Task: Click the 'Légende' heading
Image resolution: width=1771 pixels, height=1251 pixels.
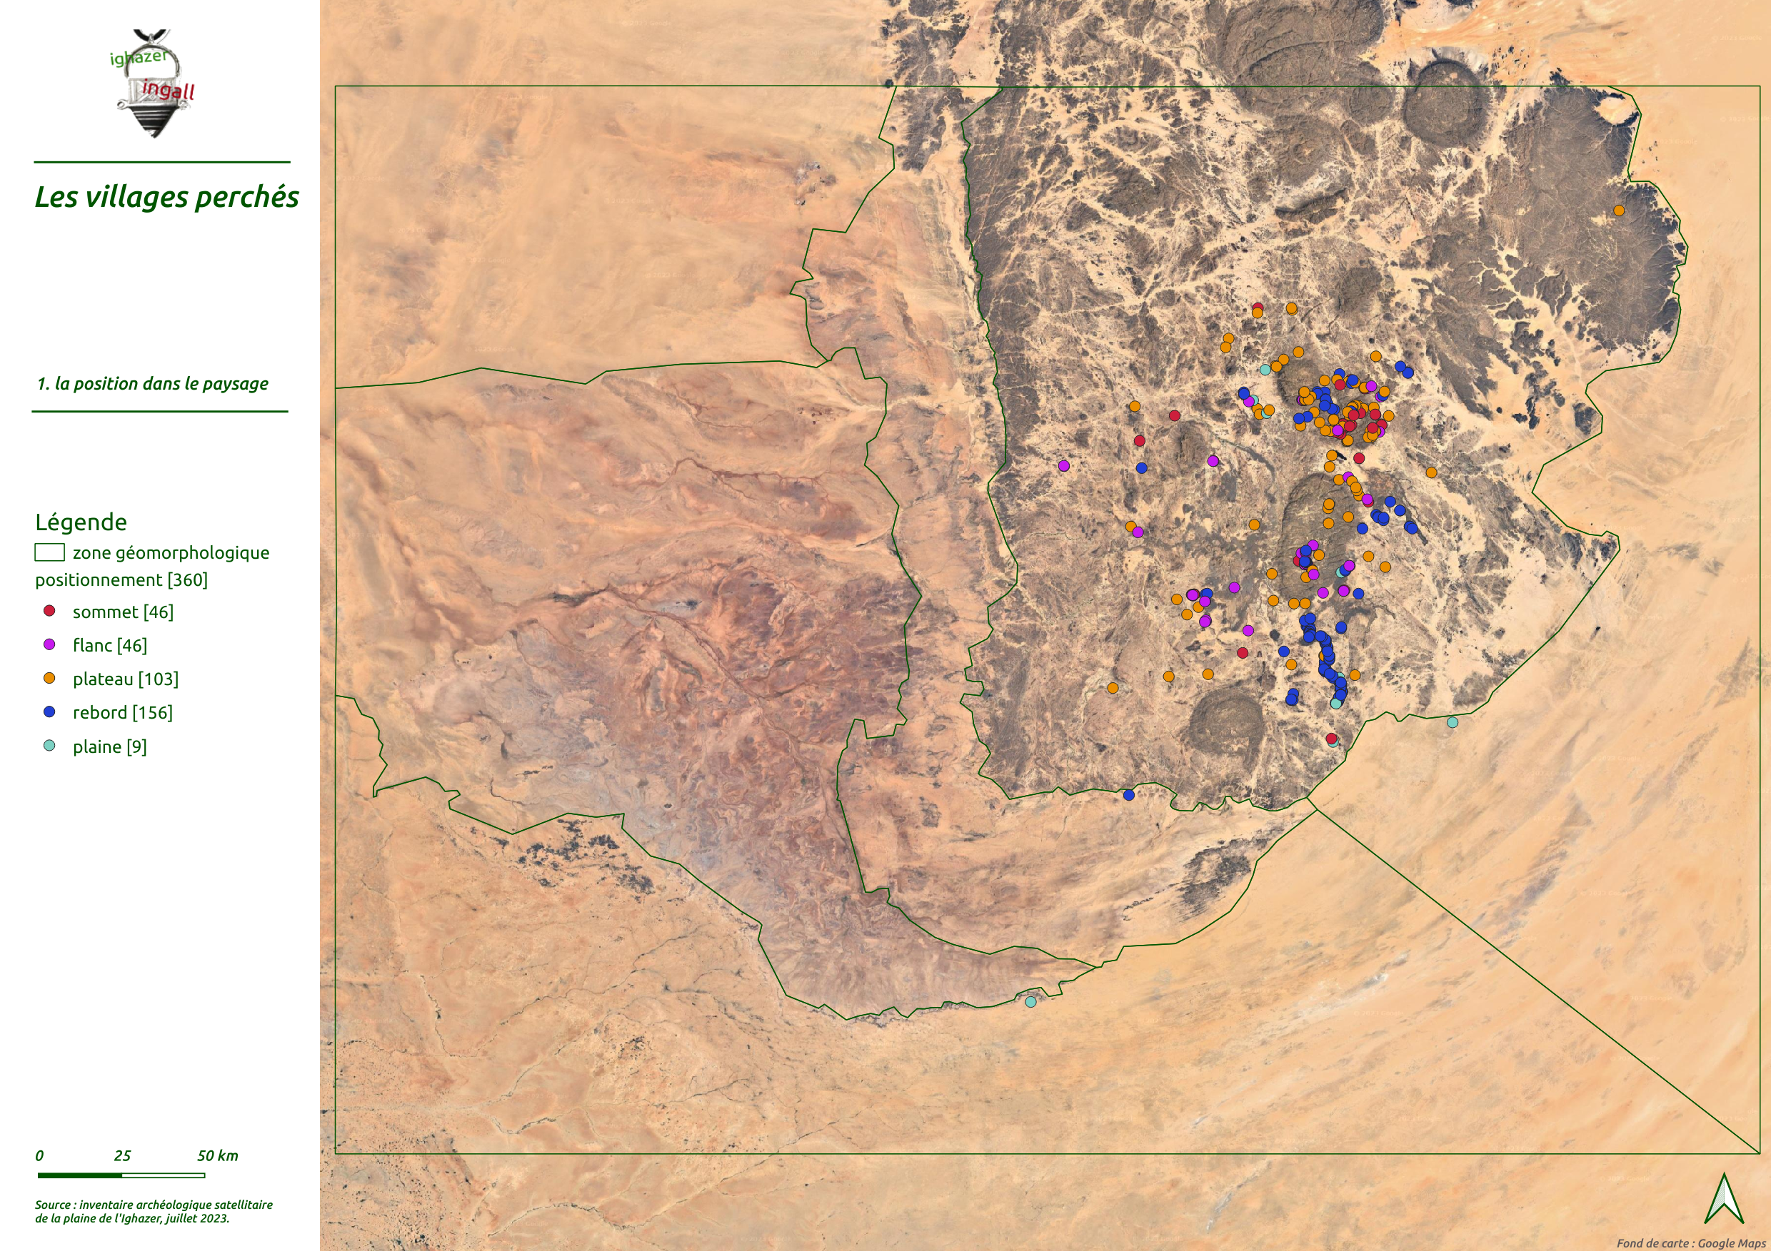Action: [x=81, y=522]
